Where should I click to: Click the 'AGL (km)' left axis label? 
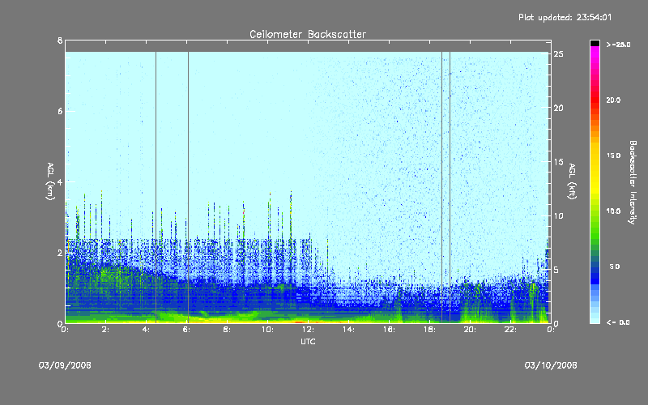[50, 181]
